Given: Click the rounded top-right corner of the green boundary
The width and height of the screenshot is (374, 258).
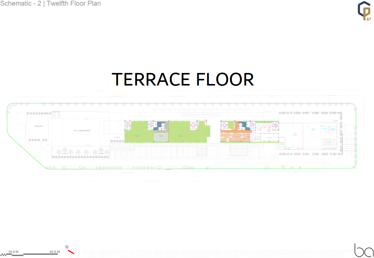Looking at the screenshot, I should 353,107.
